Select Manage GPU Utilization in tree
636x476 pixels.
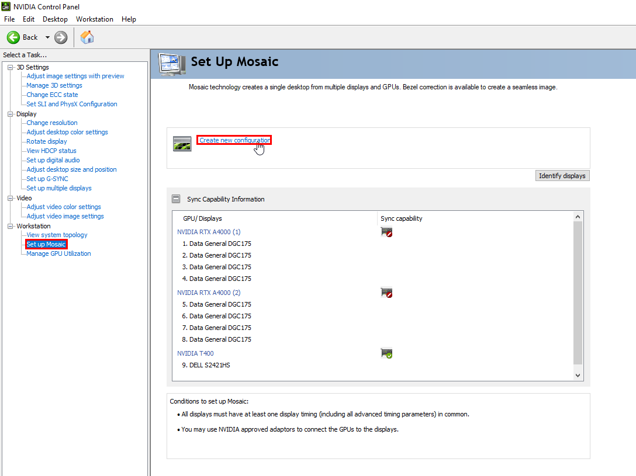coord(58,253)
